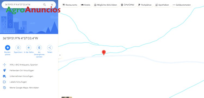Collapse the side panel arrow
The image size is (204, 98).
point(60,55)
